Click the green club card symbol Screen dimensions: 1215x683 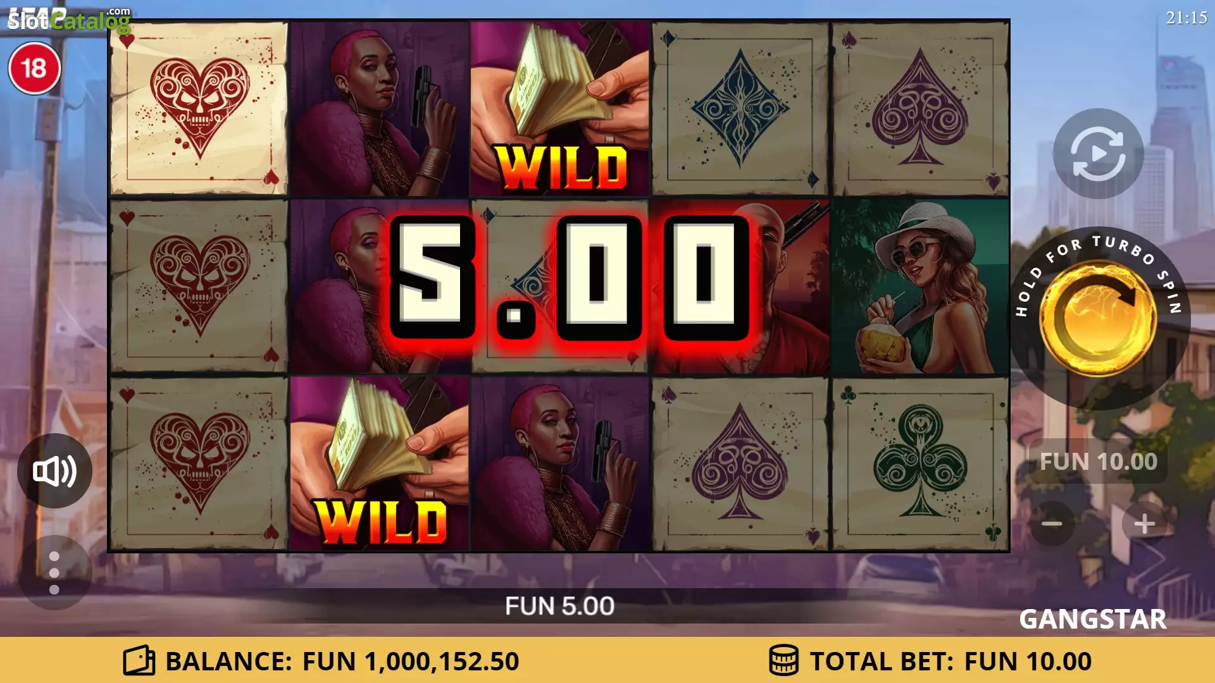[920, 464]
